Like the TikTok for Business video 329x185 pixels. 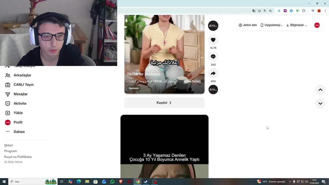coord(213,40)
